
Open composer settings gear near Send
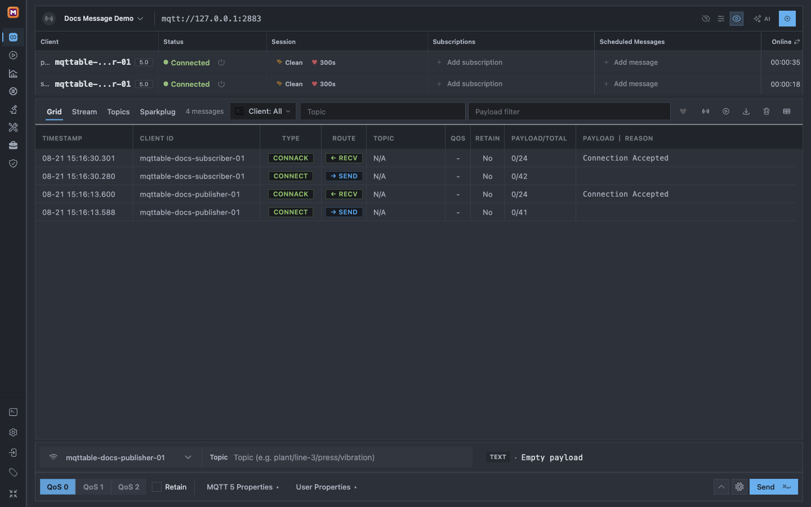tap(739, 487)
